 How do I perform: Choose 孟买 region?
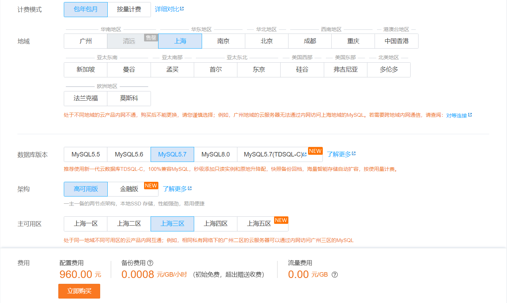172,70
